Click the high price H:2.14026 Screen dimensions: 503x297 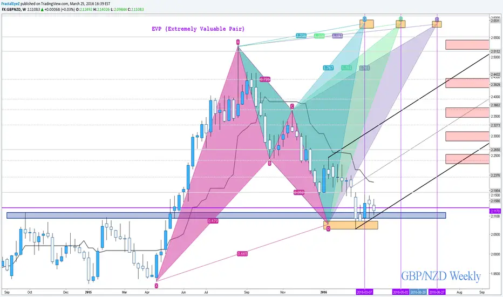point(101,9)
